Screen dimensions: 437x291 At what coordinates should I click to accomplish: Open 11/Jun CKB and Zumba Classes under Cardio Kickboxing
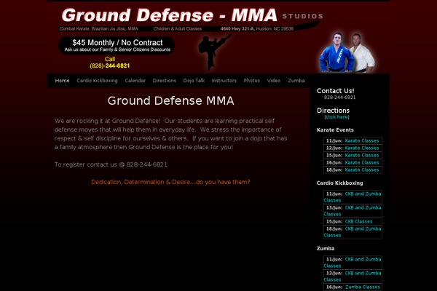(x=353, y=197)
